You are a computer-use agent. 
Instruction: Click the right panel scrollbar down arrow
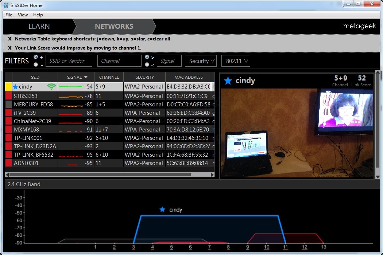[378, 177]
